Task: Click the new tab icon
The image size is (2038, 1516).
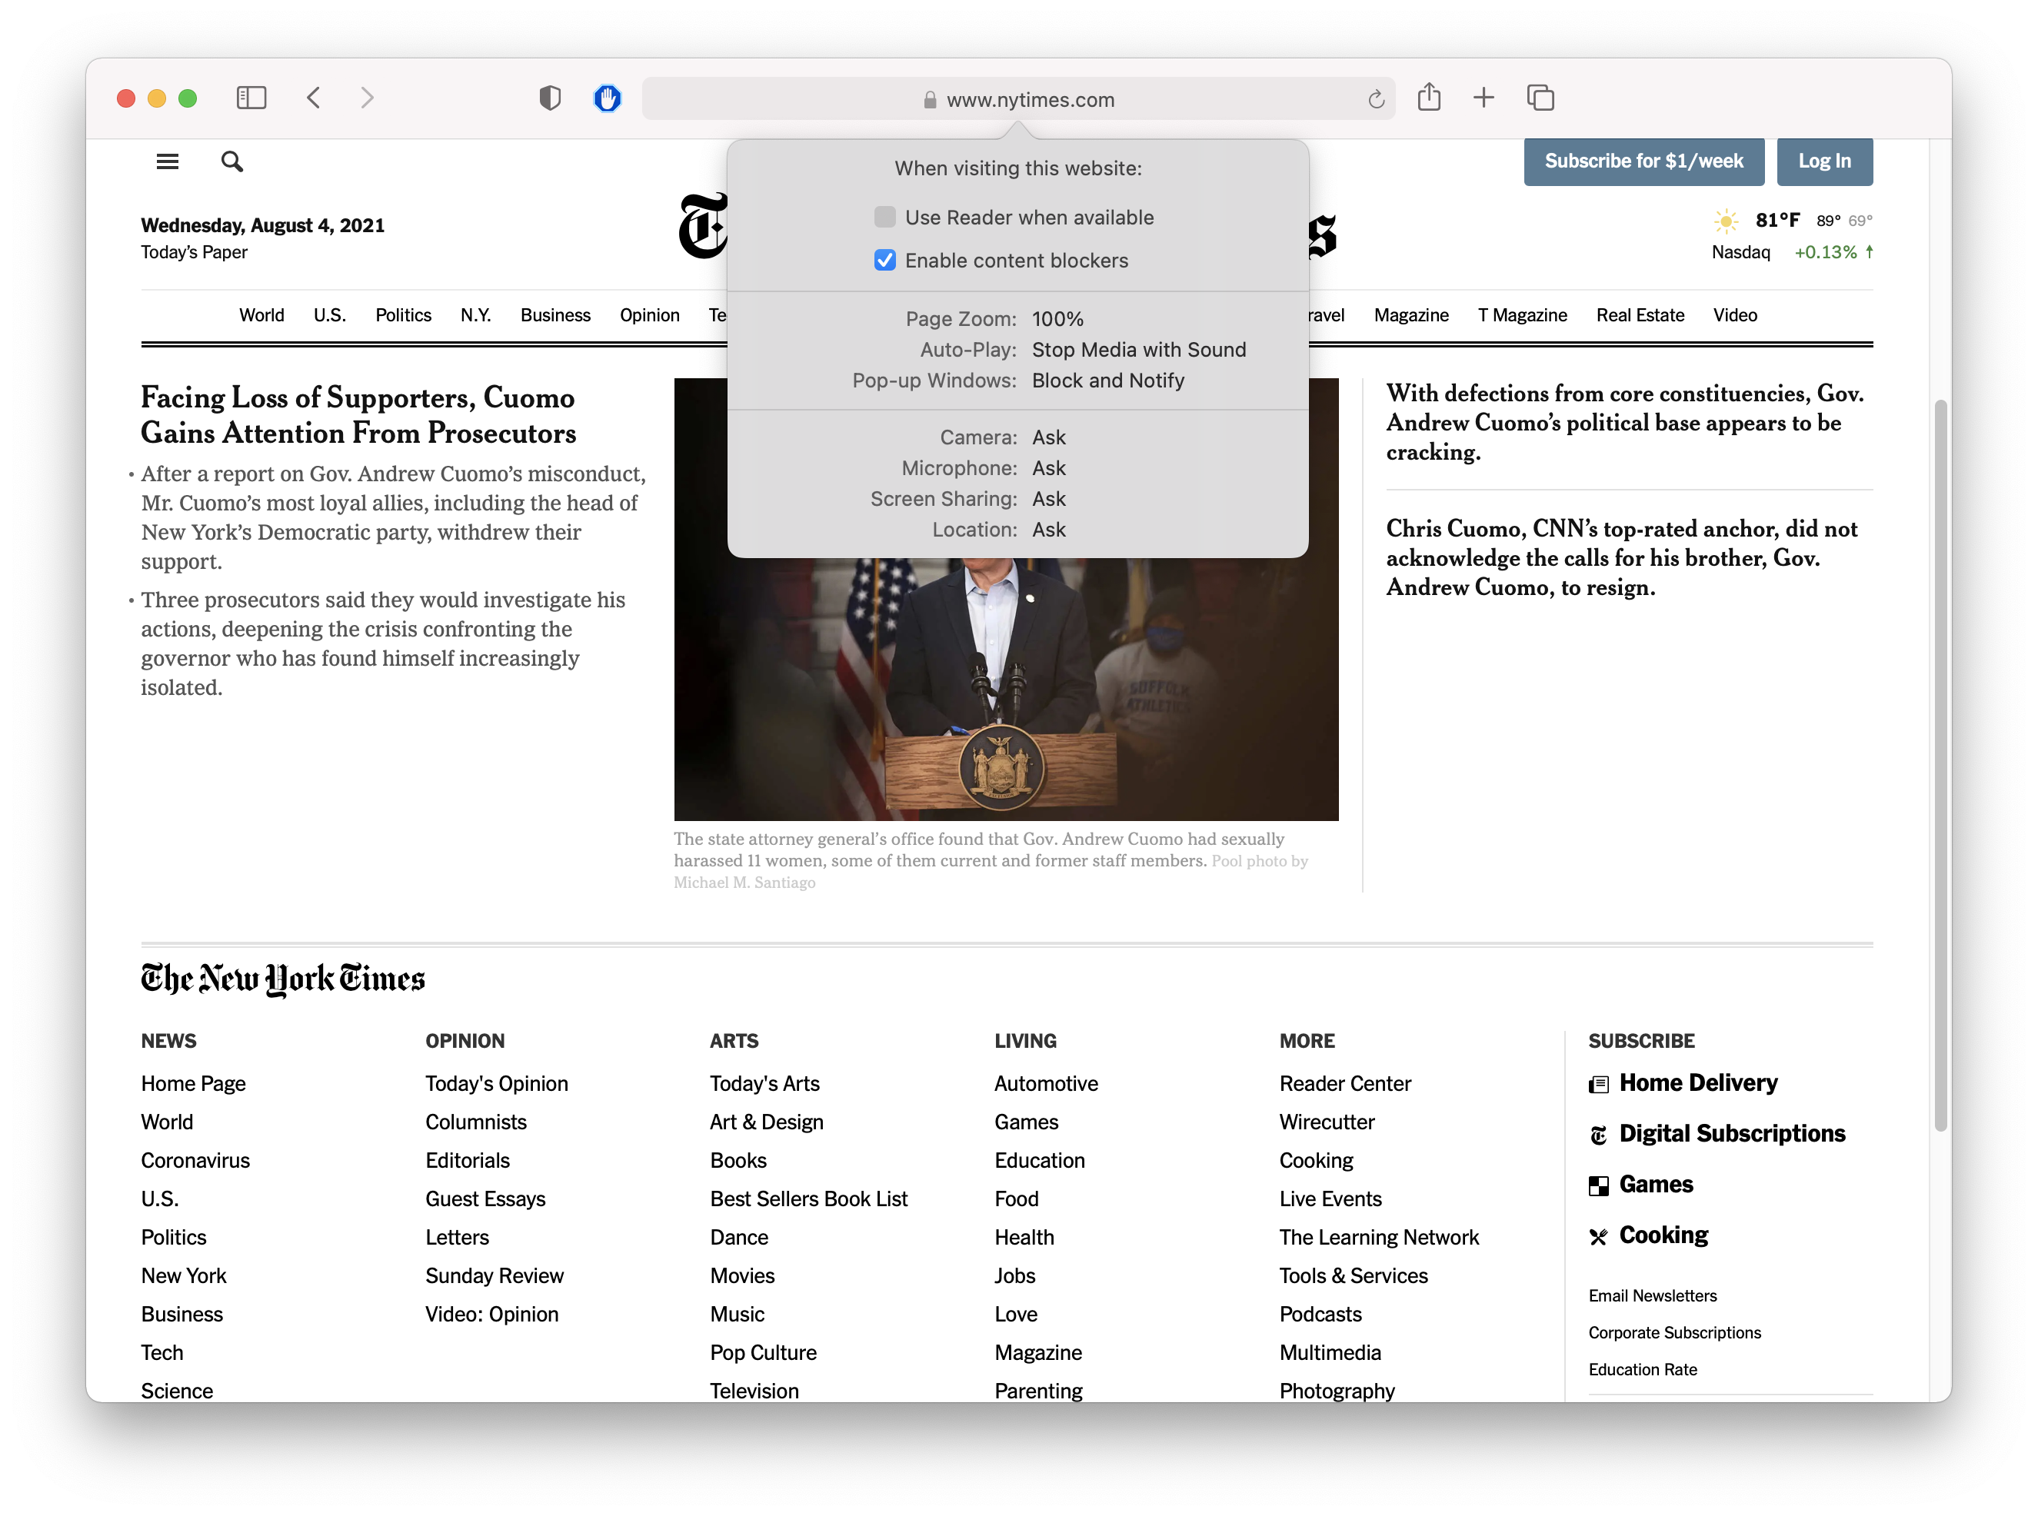Action: 1485,100
